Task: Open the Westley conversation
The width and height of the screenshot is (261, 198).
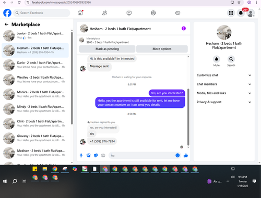Action: [35, 80]
